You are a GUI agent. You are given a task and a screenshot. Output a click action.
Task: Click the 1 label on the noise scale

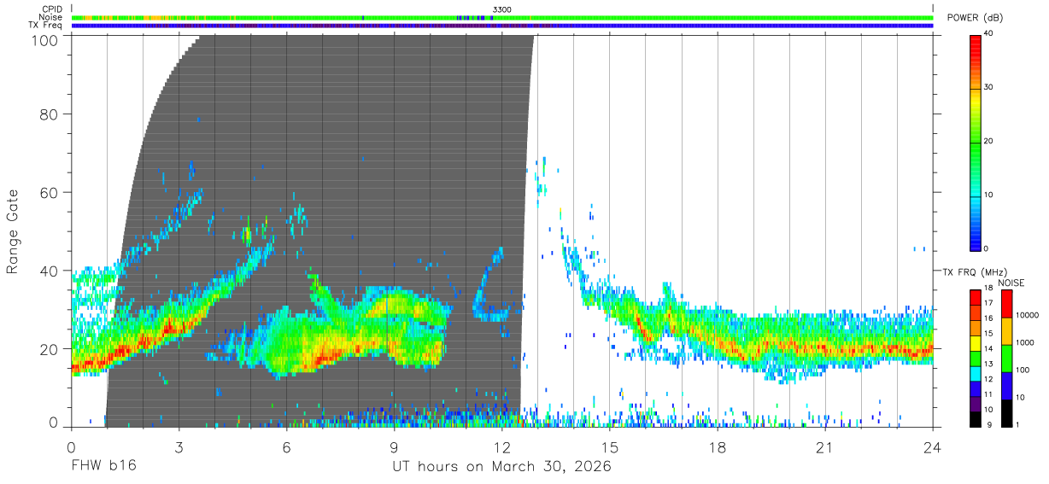[x=1016, y=425]
